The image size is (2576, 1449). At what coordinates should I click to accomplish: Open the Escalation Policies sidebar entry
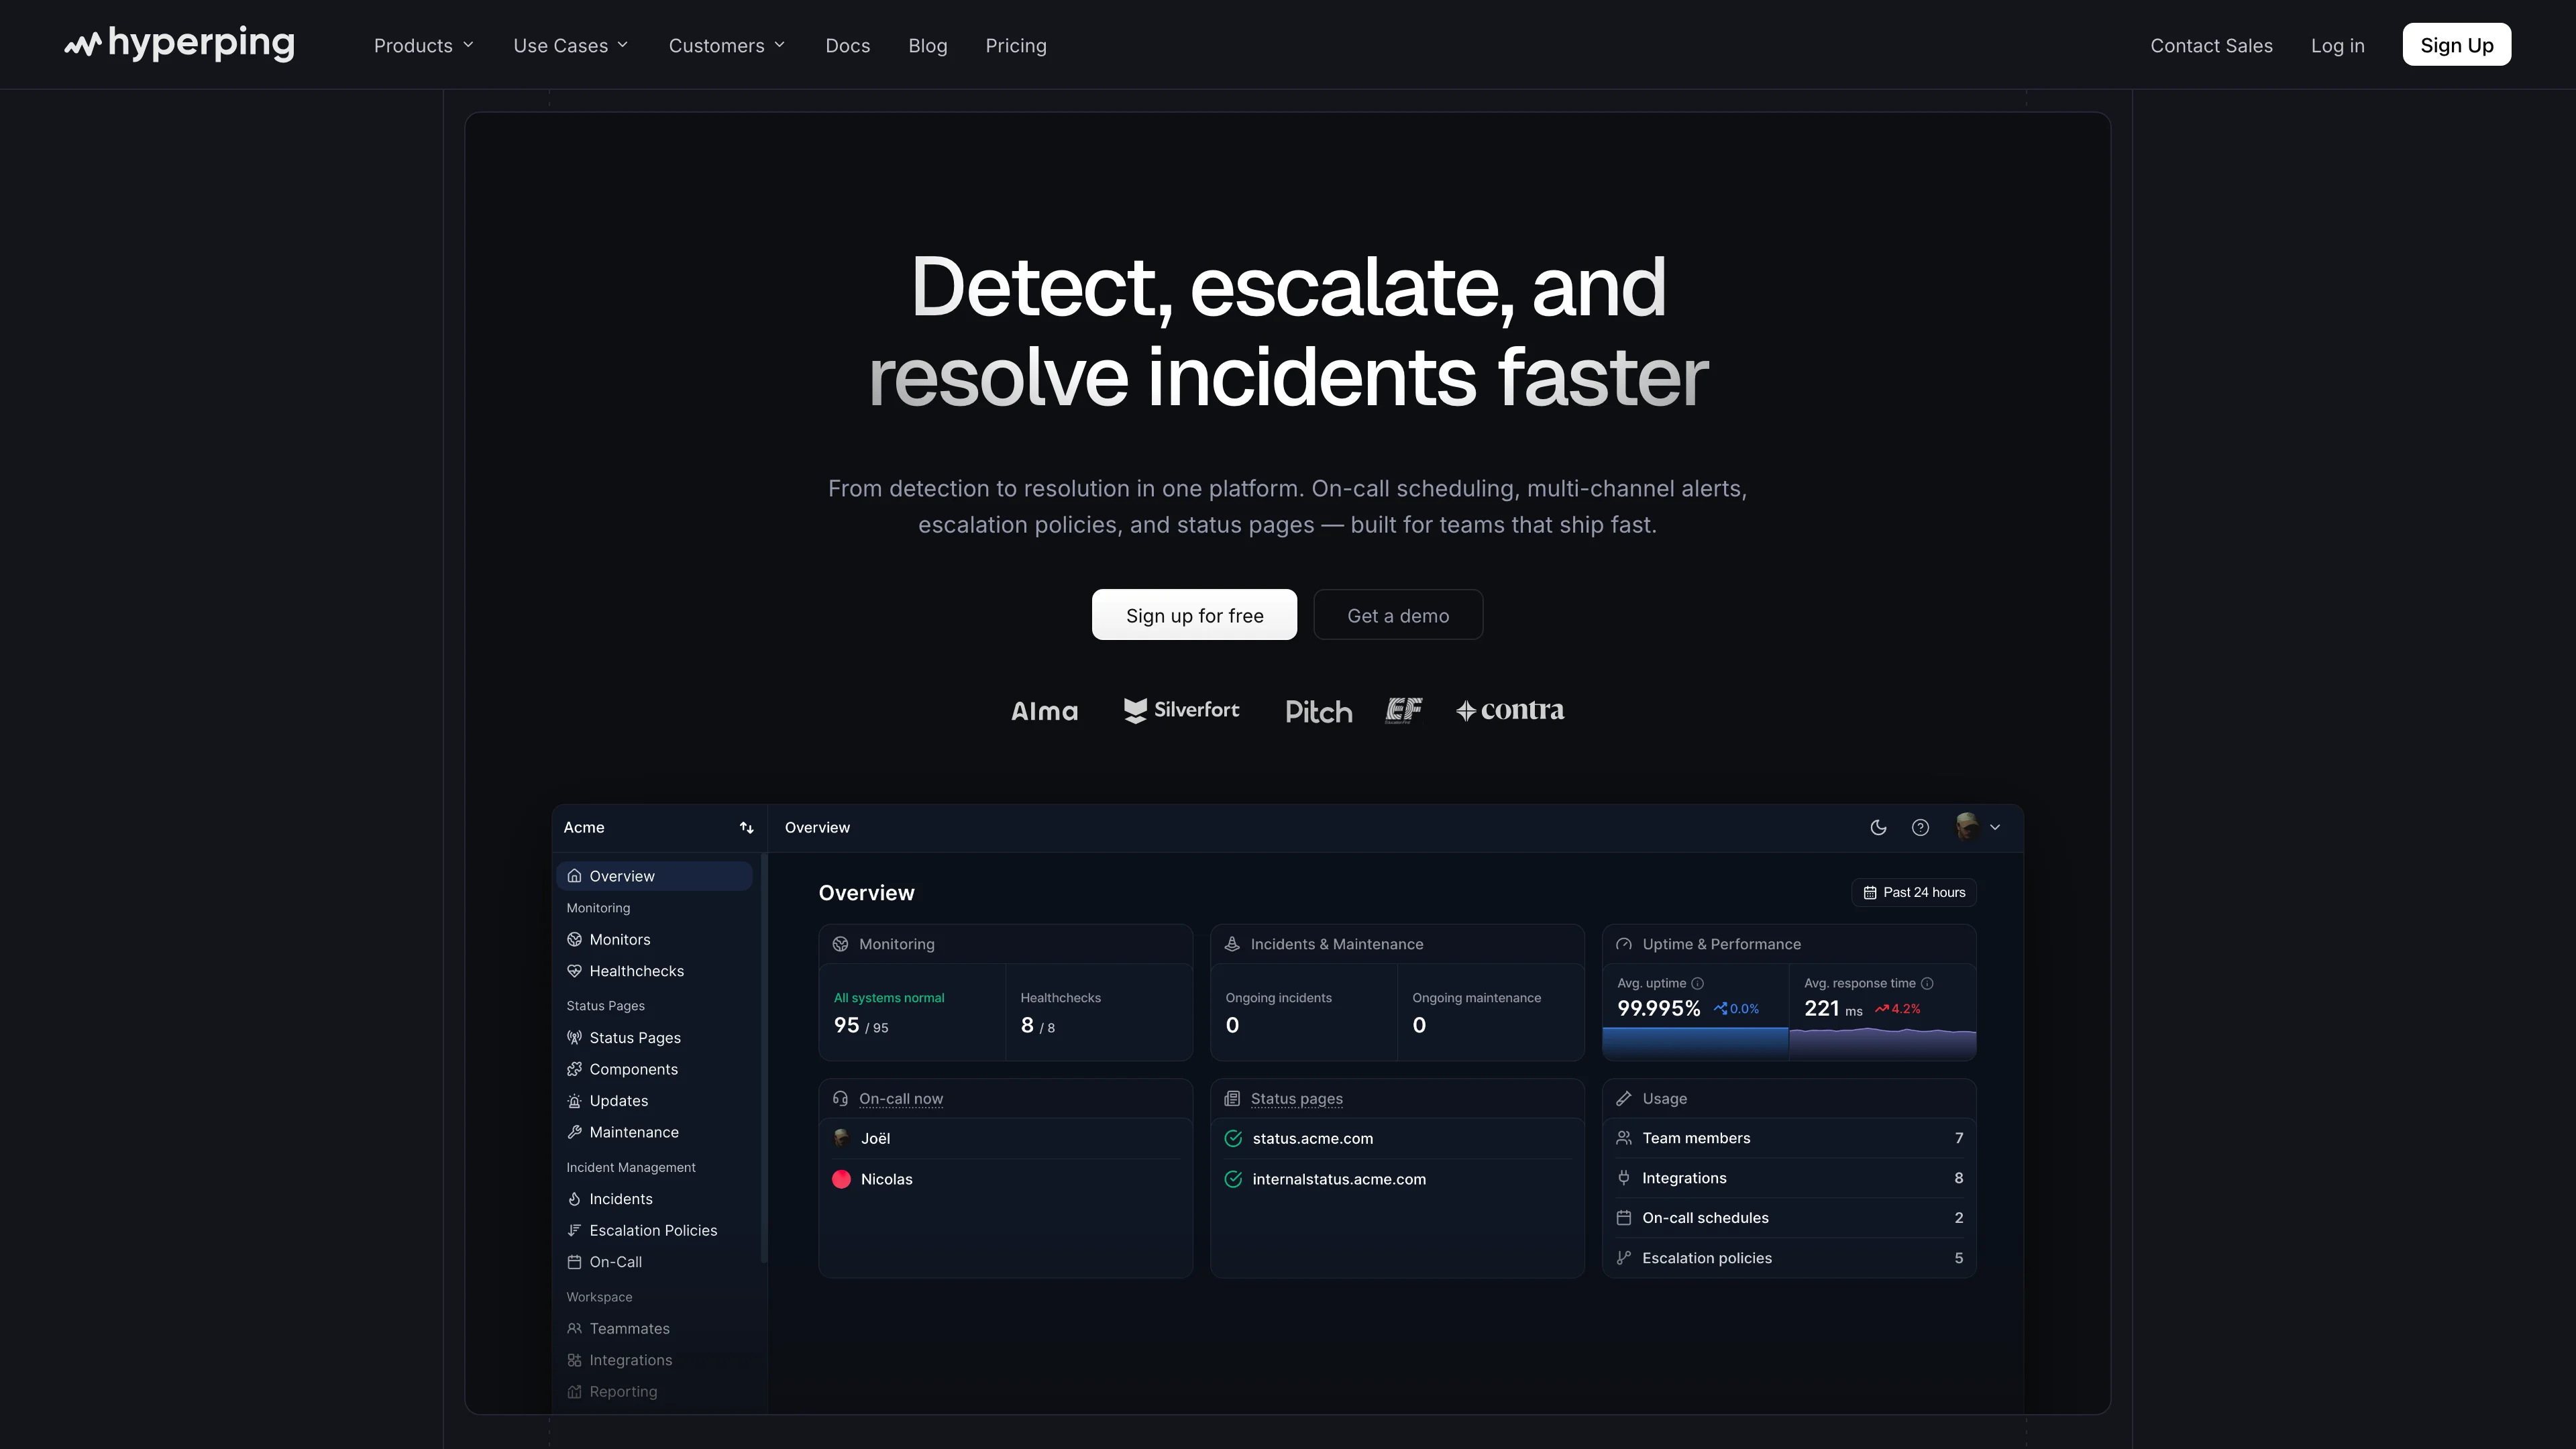click(x=653, y=1230)
